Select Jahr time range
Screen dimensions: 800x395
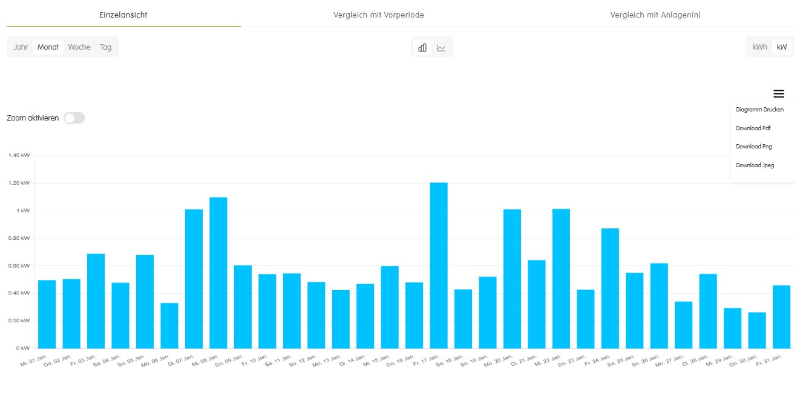coord(21,47)
